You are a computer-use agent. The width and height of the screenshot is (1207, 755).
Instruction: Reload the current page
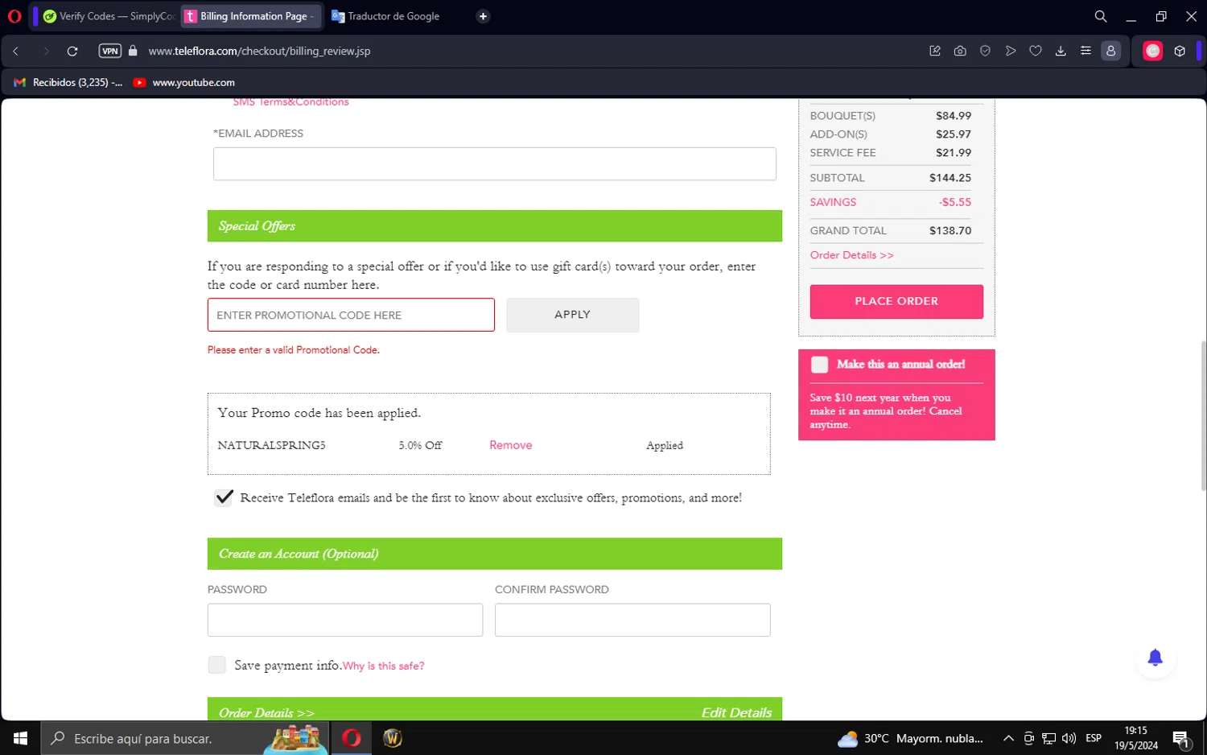tap(72, 51)
